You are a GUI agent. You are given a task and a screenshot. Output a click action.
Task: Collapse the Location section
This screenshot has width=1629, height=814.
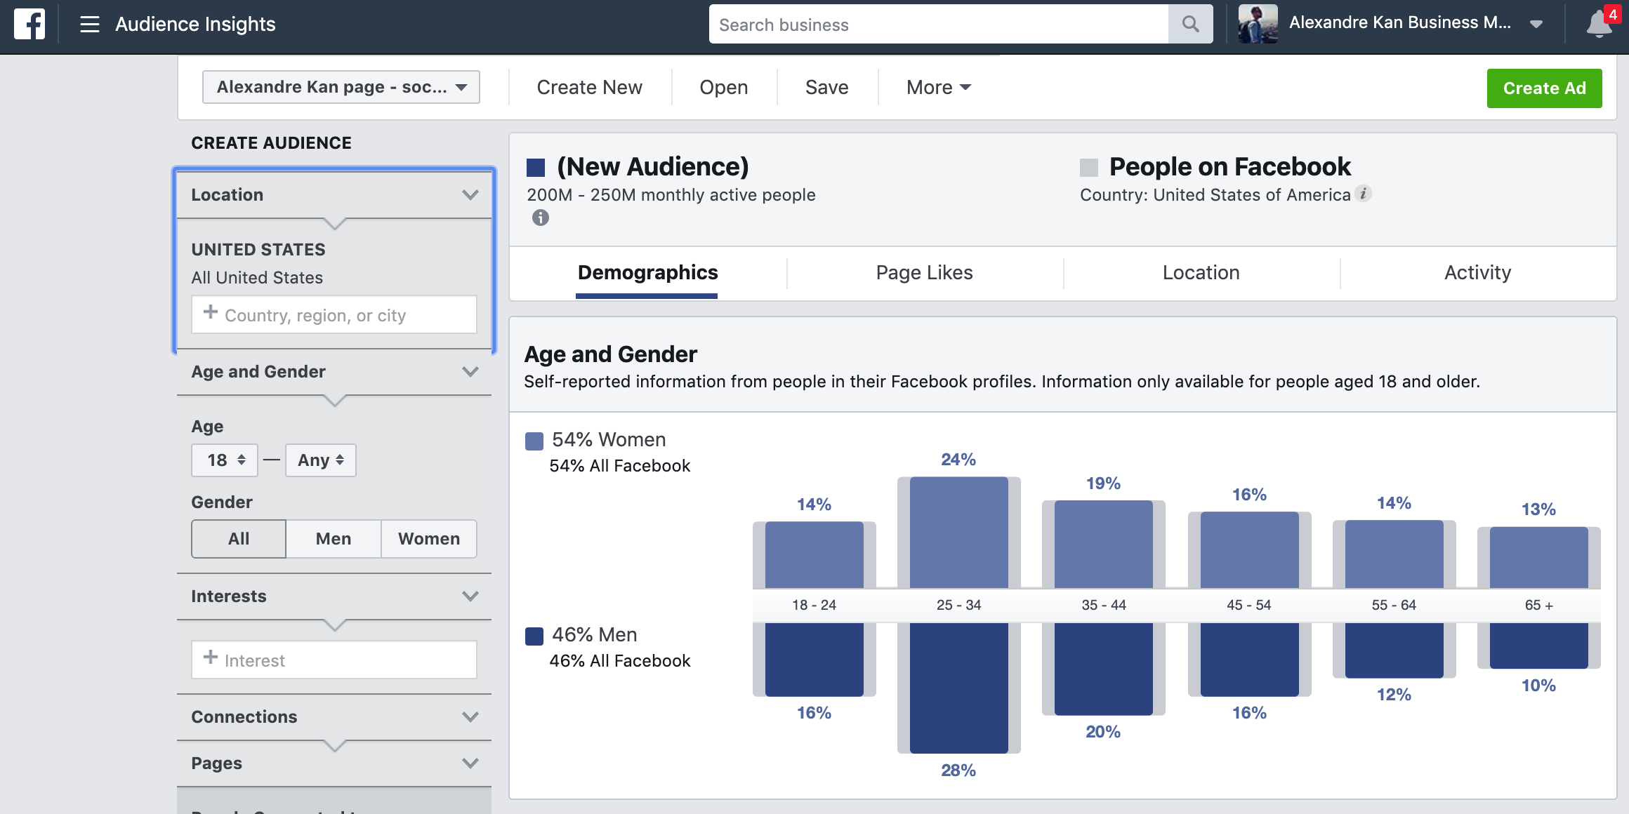470,194
